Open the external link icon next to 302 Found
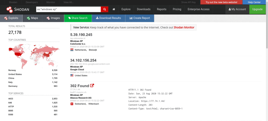 pyautogui.click(x=92, y=85)
